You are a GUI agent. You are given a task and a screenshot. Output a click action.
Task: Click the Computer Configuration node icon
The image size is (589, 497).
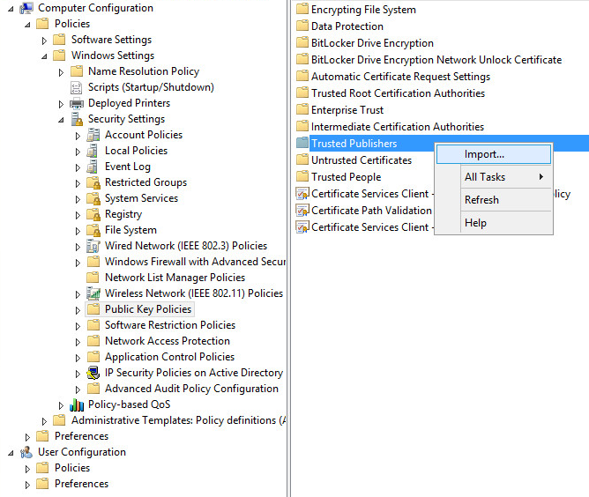pyautogui.click(x=26, y=9)
